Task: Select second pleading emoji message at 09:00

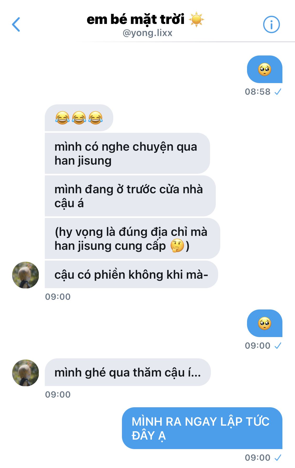Action: pyautogui.click(x=265, y=323)
